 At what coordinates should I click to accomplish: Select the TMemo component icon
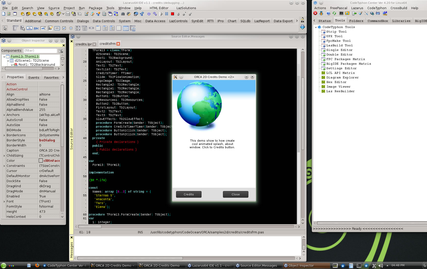[x=50, y=28]
